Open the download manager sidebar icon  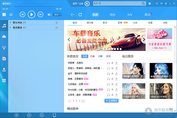4,70
